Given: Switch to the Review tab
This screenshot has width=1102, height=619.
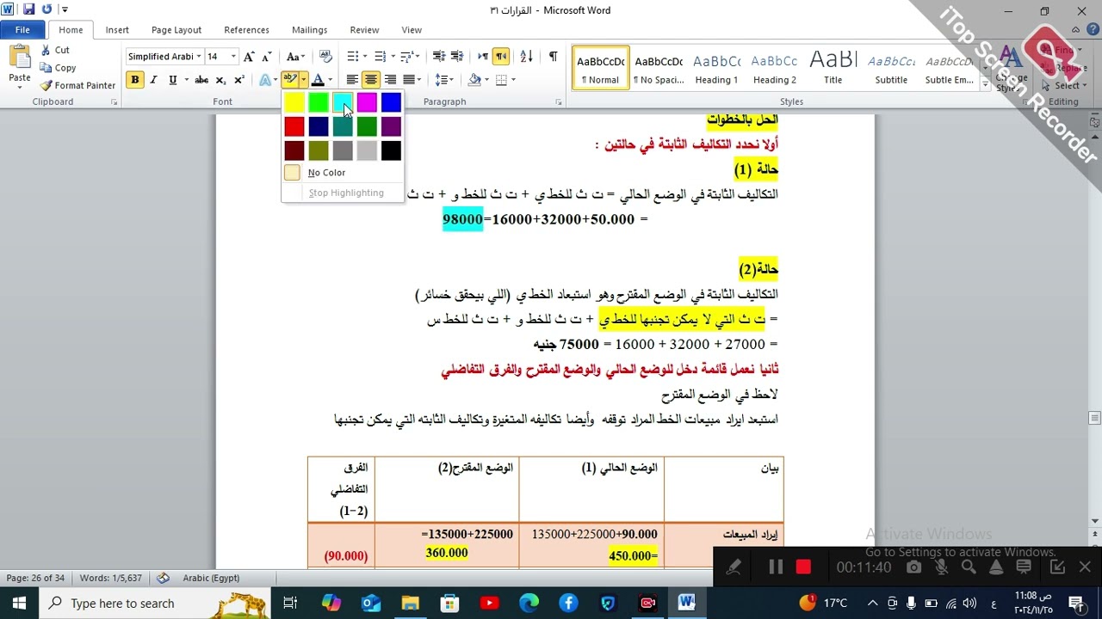Looking at the screenshot, I should tap(364, 30).
